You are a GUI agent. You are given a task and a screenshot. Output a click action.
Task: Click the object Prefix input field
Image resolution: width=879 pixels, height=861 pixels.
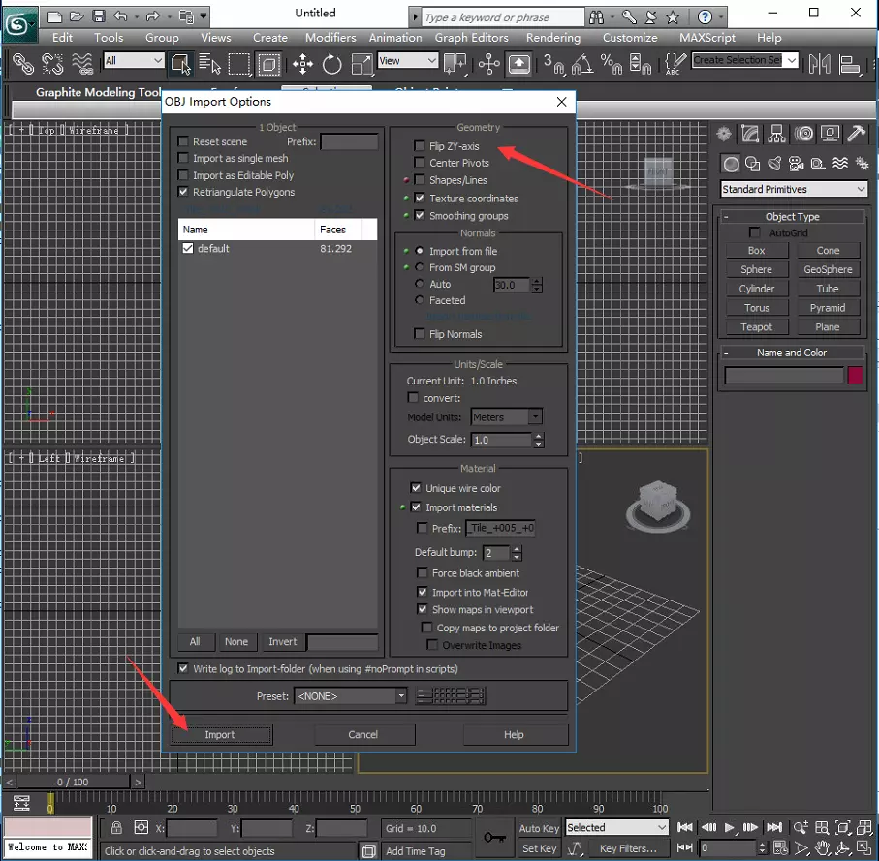coord(349,141)
